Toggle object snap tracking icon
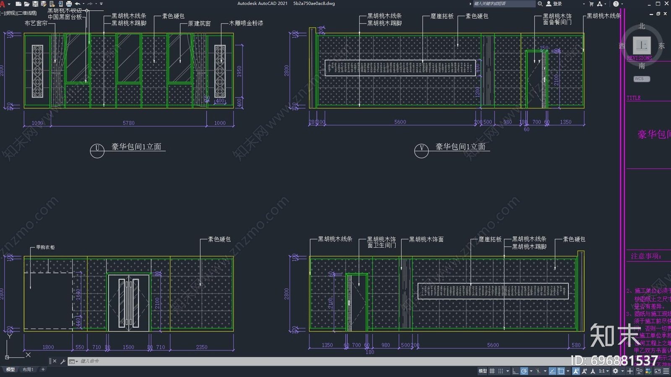The height and width of the screenshot is (377, 671). 552,371
